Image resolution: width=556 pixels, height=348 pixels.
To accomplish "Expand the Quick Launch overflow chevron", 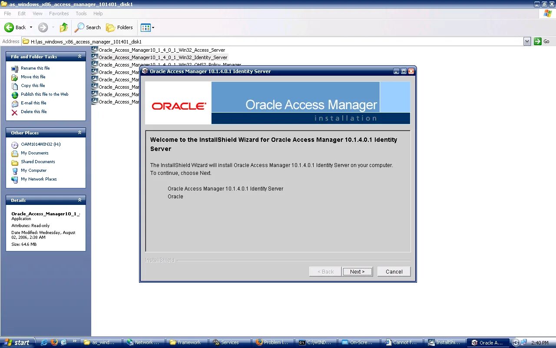I will (74, 341).
